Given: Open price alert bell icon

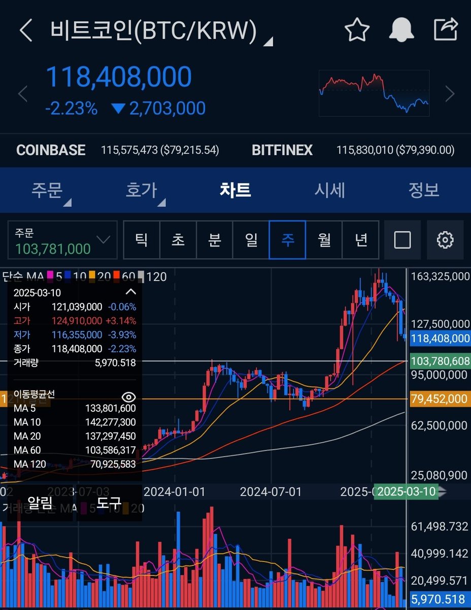Looking at the screenshot, I should (x=401, y=30).
